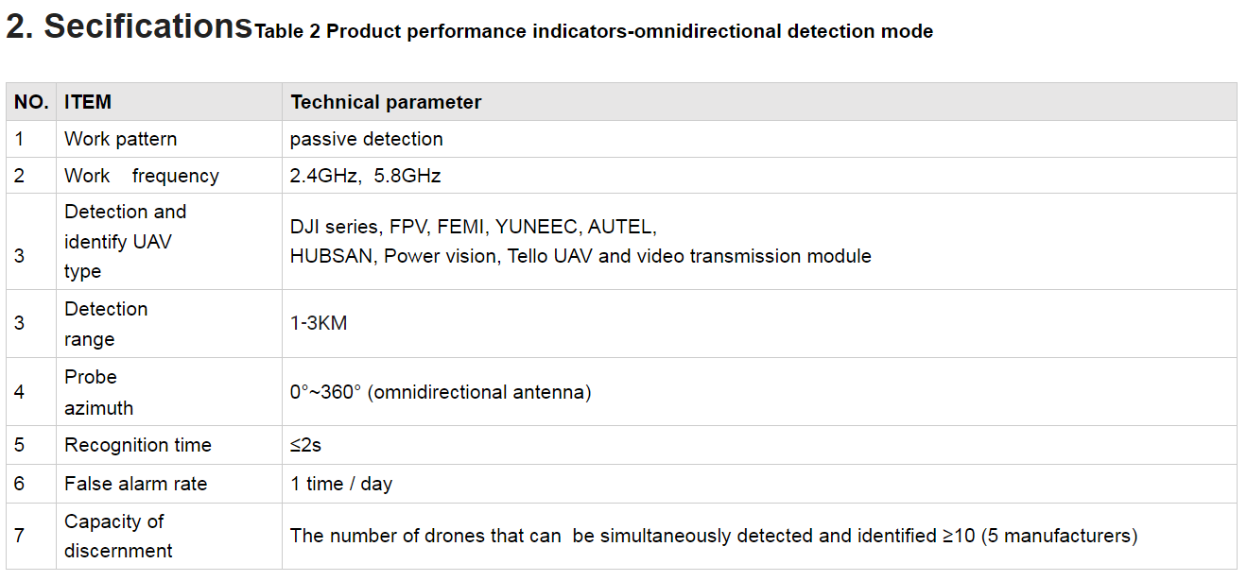Screen dimensions: 1247x581
Task: Click the "Recognition time" item cell
Action: [x=137, y=445]
